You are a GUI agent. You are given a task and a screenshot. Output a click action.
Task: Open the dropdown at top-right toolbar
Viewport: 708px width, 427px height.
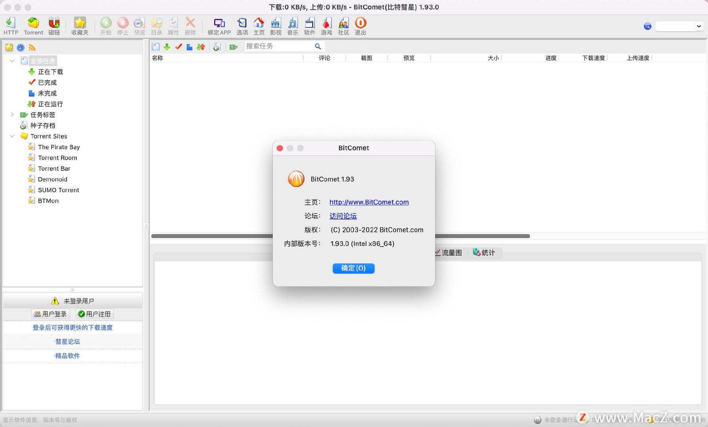click(x=679, y=26)
